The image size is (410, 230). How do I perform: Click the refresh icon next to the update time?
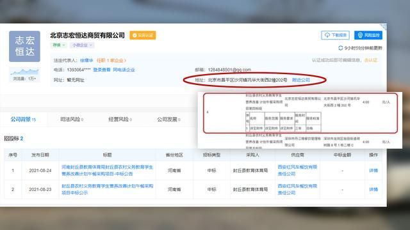pos(340,48)
